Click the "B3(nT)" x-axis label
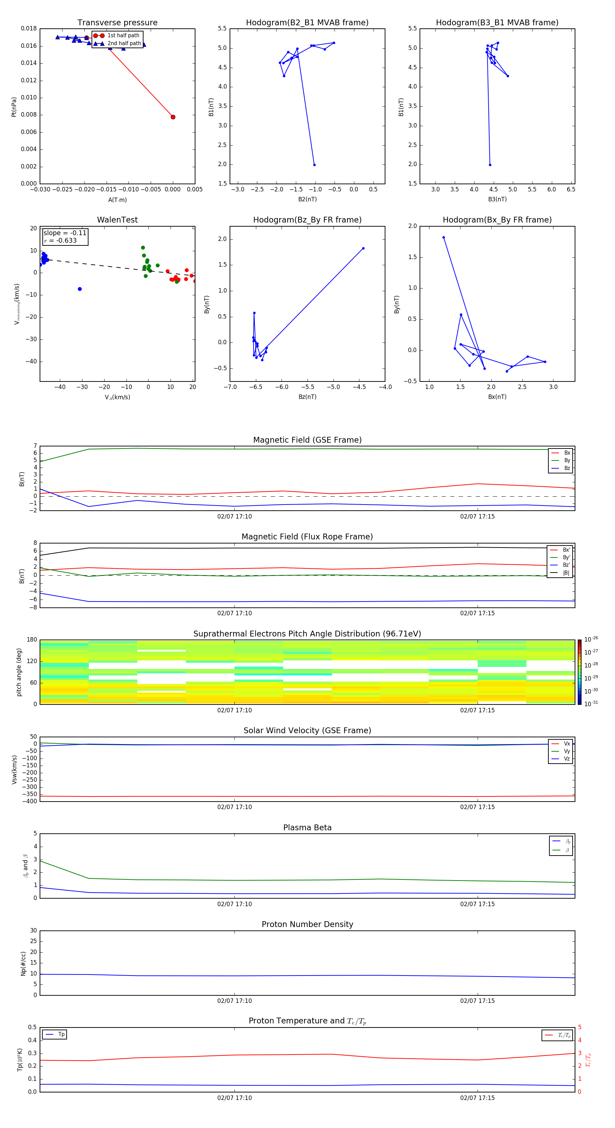The width and height of the screenshot is (615, 1128). pos(497,199)
